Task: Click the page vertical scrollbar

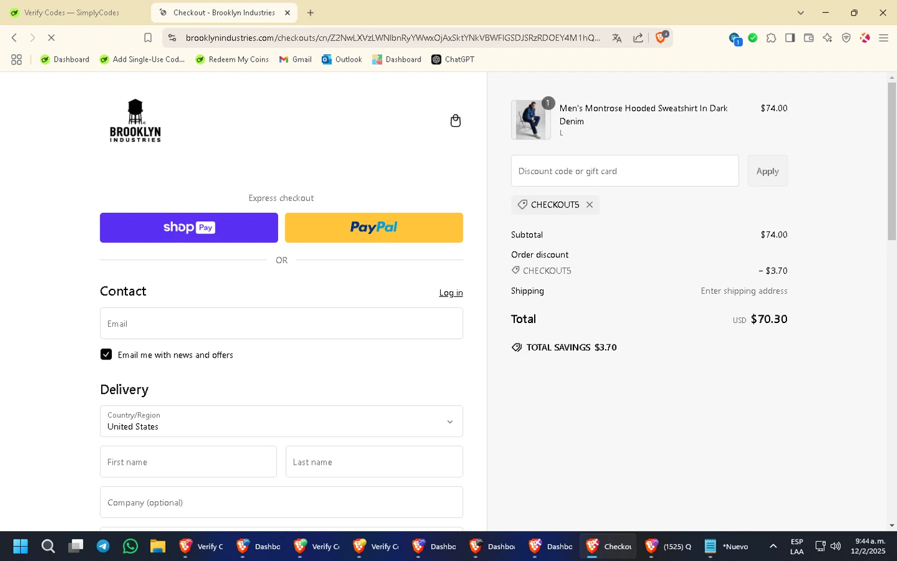Action: coord(892,161)
